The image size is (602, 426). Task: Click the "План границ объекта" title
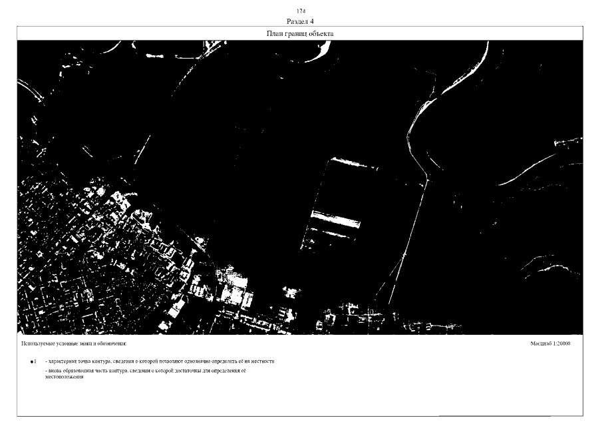click(300, 33)
